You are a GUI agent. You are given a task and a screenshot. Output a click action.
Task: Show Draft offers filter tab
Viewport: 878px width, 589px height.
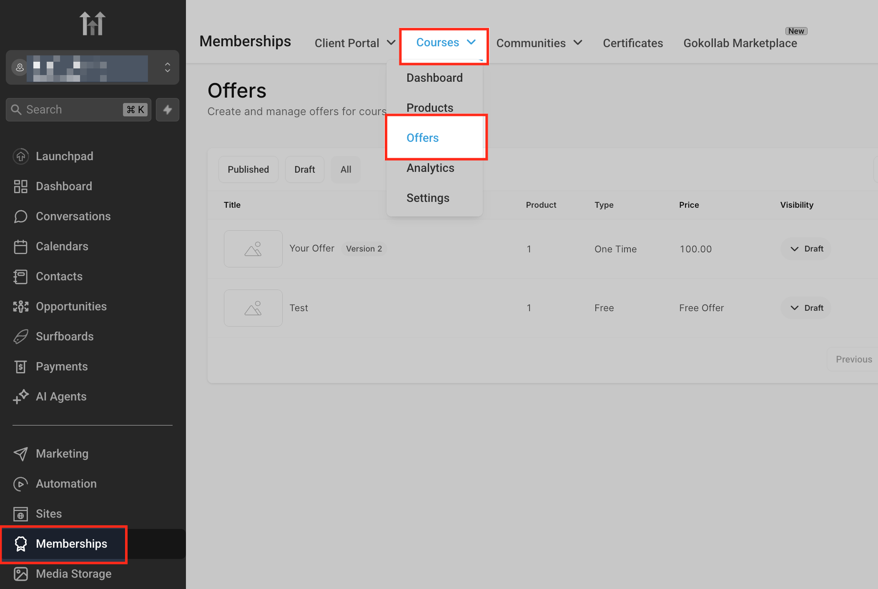tap(304, 169)
